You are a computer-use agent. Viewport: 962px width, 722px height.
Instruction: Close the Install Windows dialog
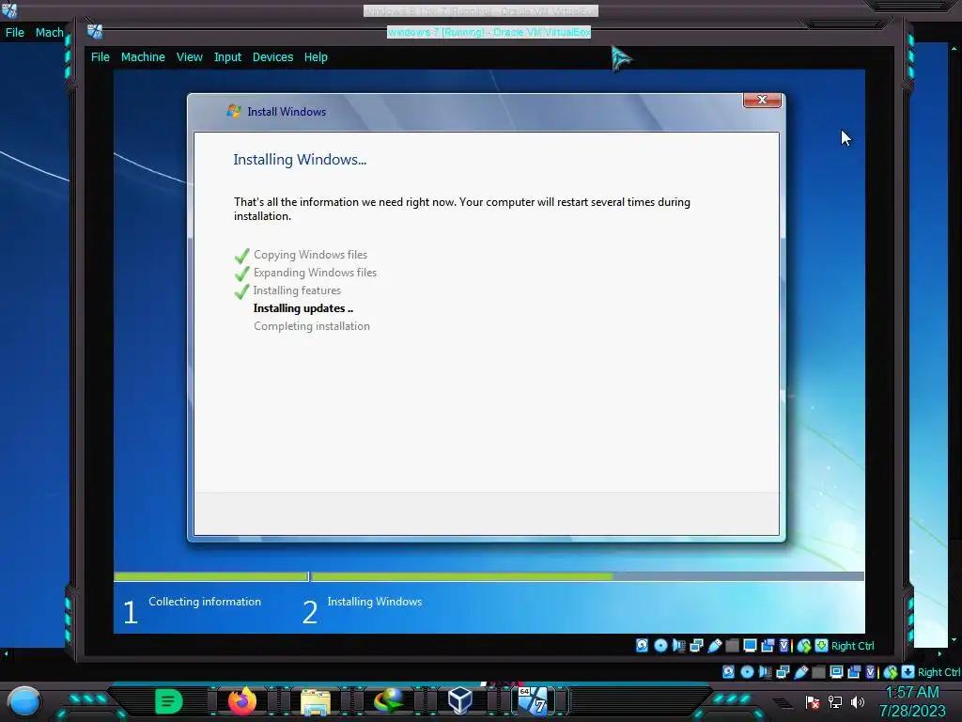762,100
